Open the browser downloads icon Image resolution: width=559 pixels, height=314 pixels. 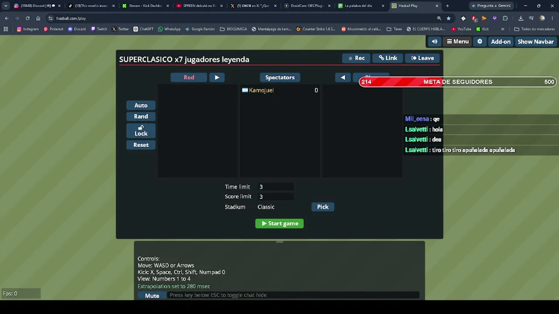[x=521, y=18]
